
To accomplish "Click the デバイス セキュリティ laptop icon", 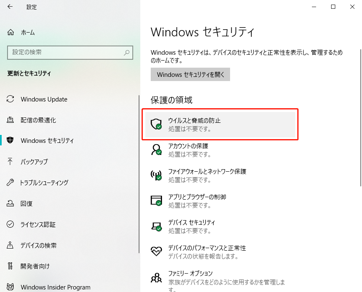I will click(x=156, y=226).
